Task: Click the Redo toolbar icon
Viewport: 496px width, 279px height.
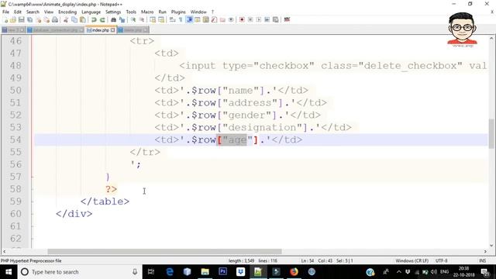Action: point(102,19)
